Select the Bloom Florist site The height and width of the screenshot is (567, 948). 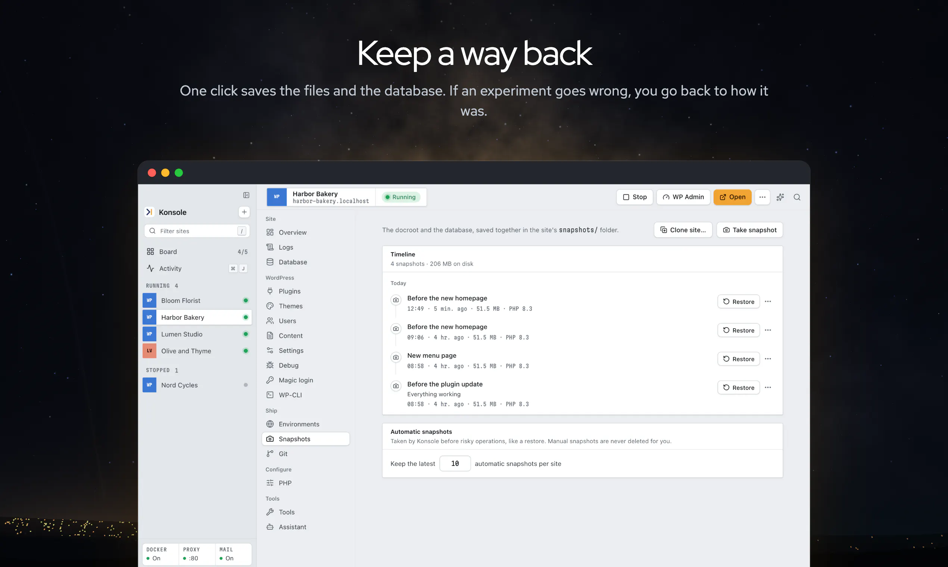pyautogui.click(x=197, y=300)
